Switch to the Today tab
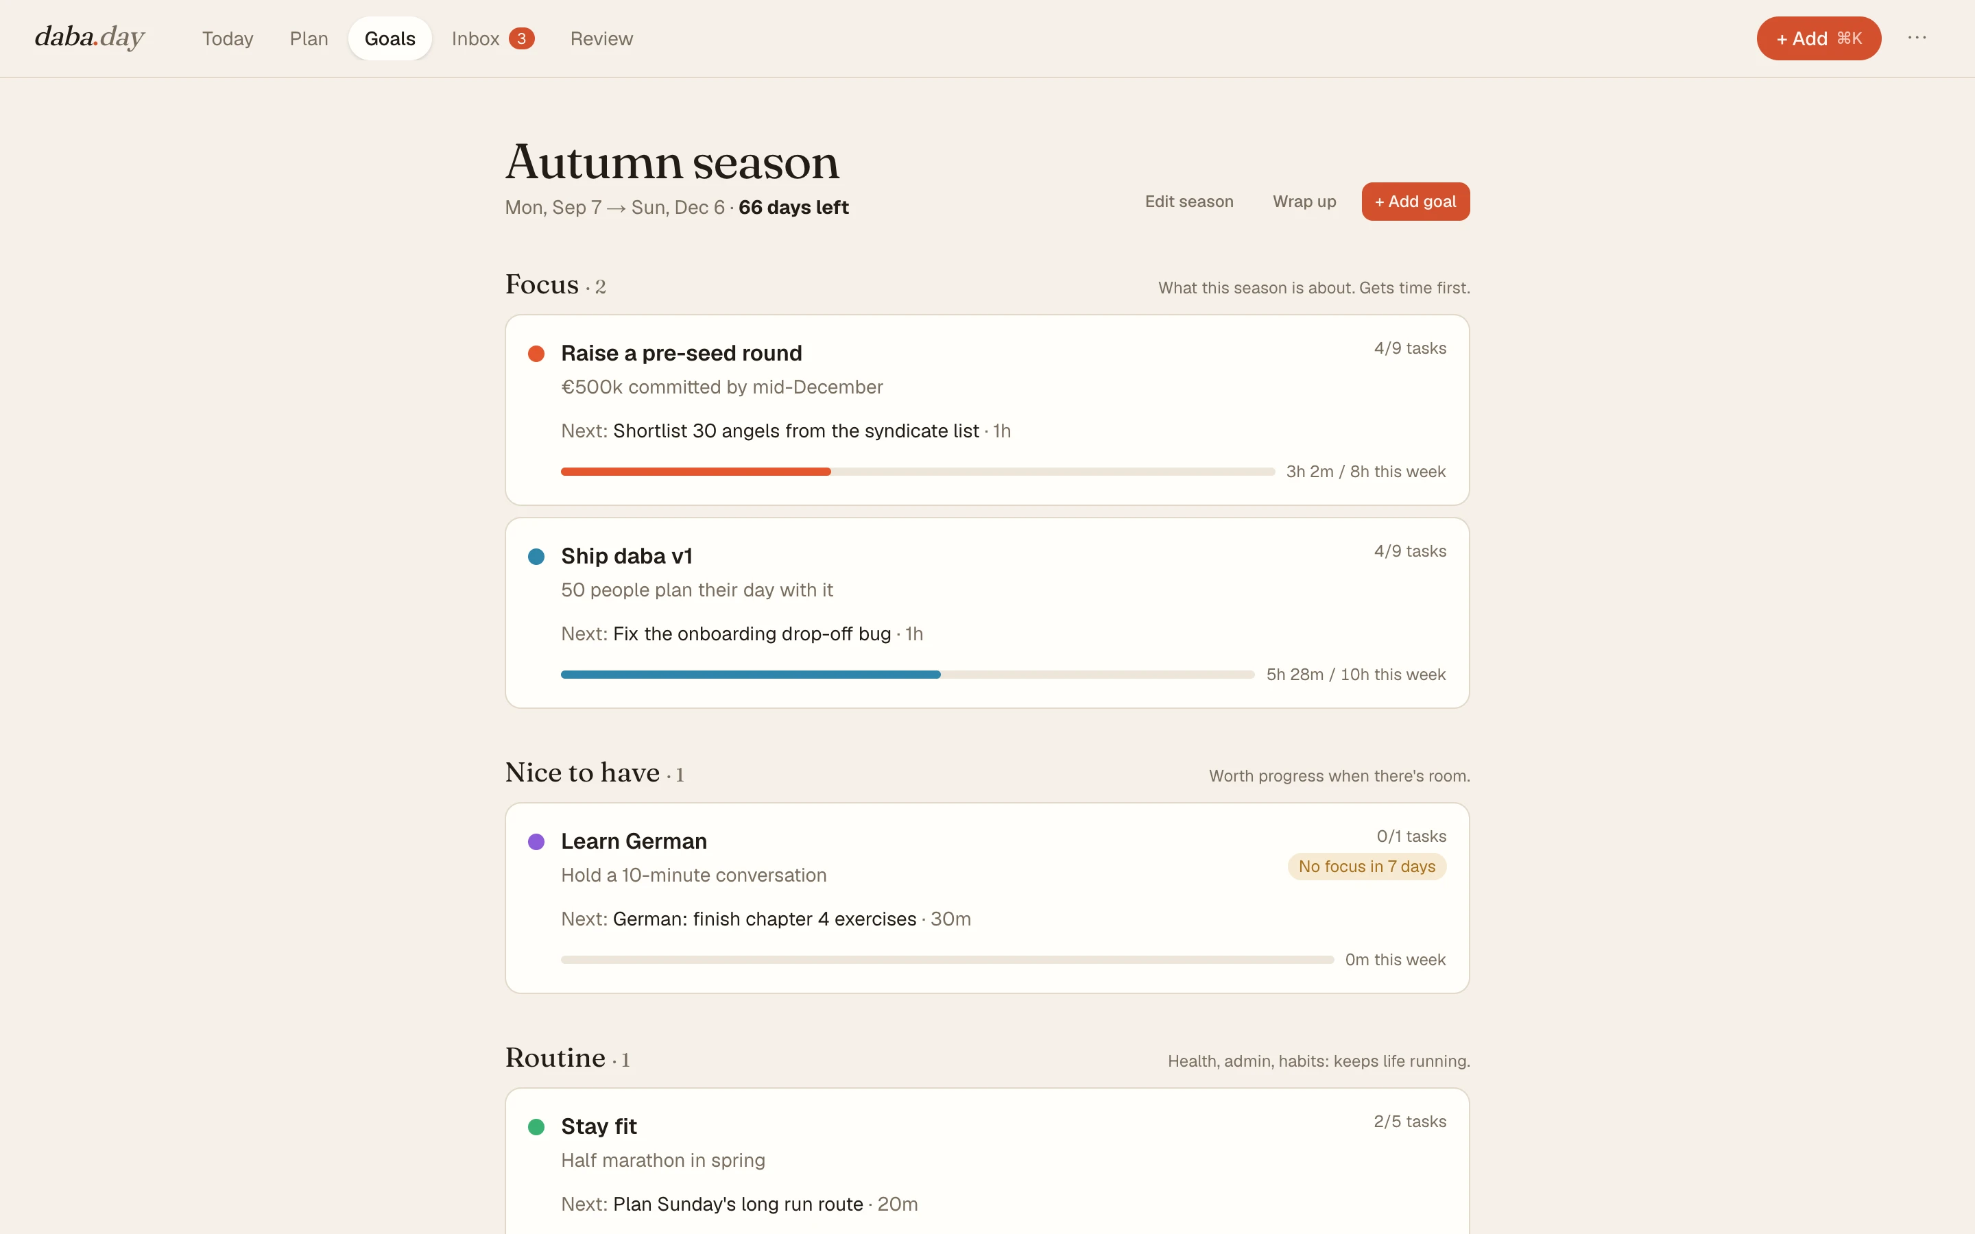 pos(228,38)
